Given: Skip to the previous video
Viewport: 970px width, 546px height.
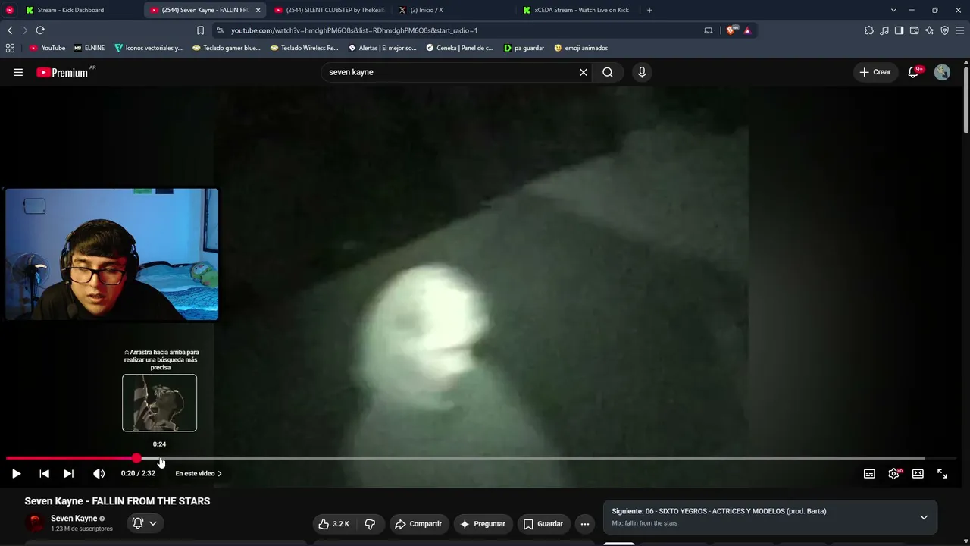Looking at the screenshot, I should tap(45, 473).
